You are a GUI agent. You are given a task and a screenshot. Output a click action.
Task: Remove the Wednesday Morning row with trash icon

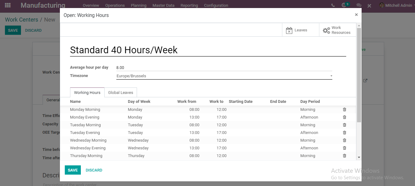(x=345, y=140)
